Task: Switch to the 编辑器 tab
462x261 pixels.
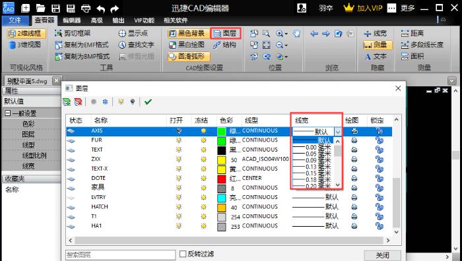Action: point(71,20)
